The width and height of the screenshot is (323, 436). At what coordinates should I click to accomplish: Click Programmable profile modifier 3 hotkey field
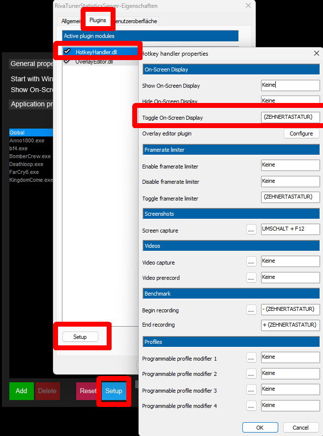[x=290, y=389]
